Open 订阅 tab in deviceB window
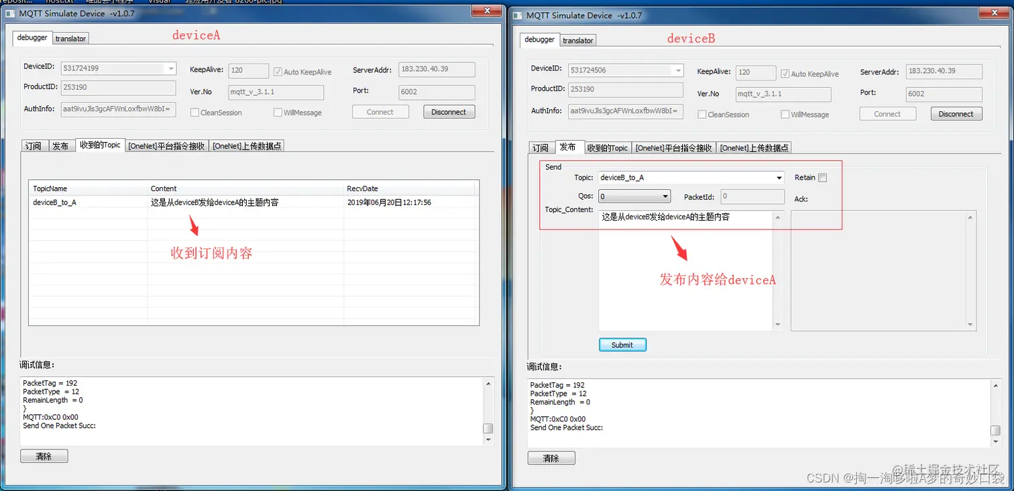This screenshot has width=1014, height=491. coord(541,148)
